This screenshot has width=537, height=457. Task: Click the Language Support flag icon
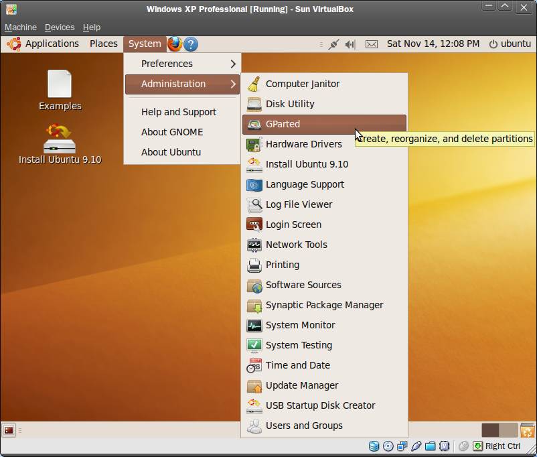tap(254, 185)
